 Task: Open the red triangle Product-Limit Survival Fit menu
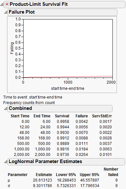[x=7, y=5]
